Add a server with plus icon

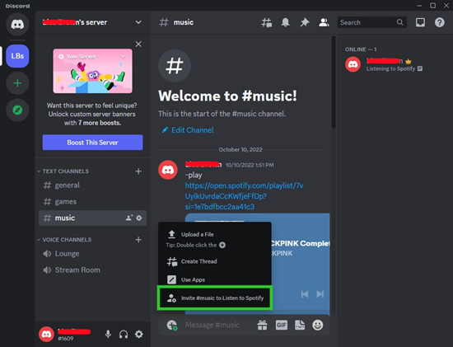(x=17, y=83)
